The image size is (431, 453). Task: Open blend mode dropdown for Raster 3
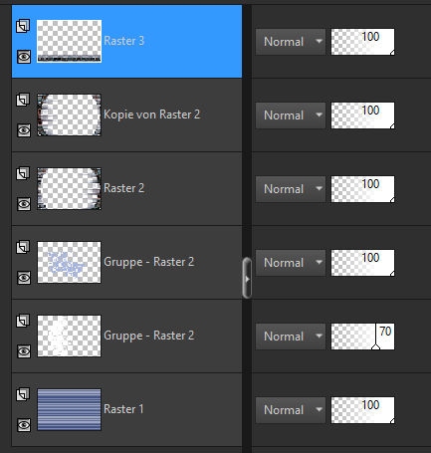coord(291,42)
